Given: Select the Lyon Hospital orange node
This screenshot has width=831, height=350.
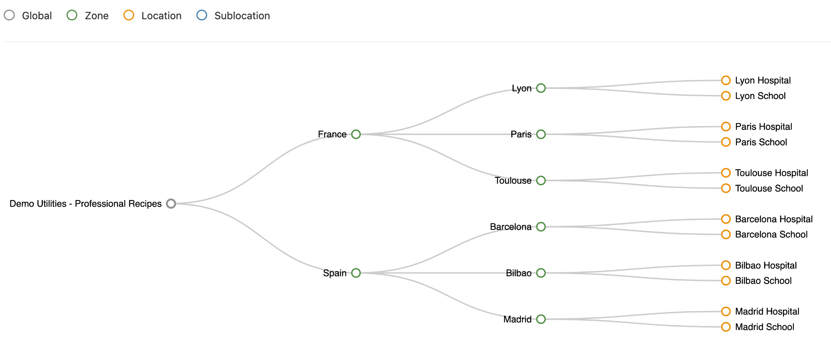Looking at the screenshot, I should 726,80.
